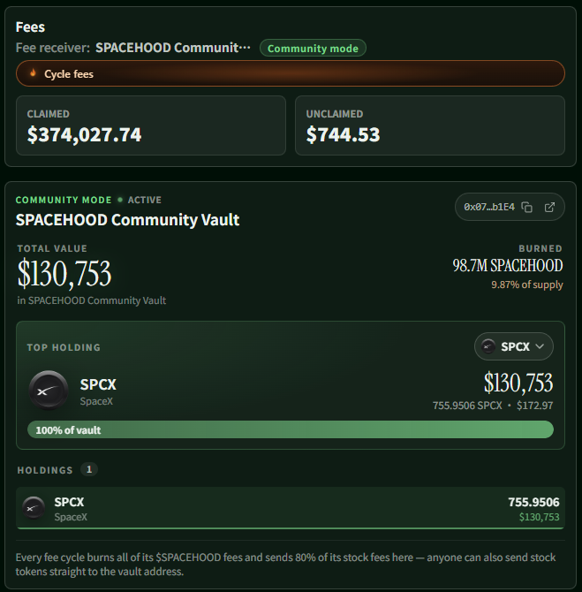
Task: Open the Unclaimed $744.53 card
Action: [430, 125]
